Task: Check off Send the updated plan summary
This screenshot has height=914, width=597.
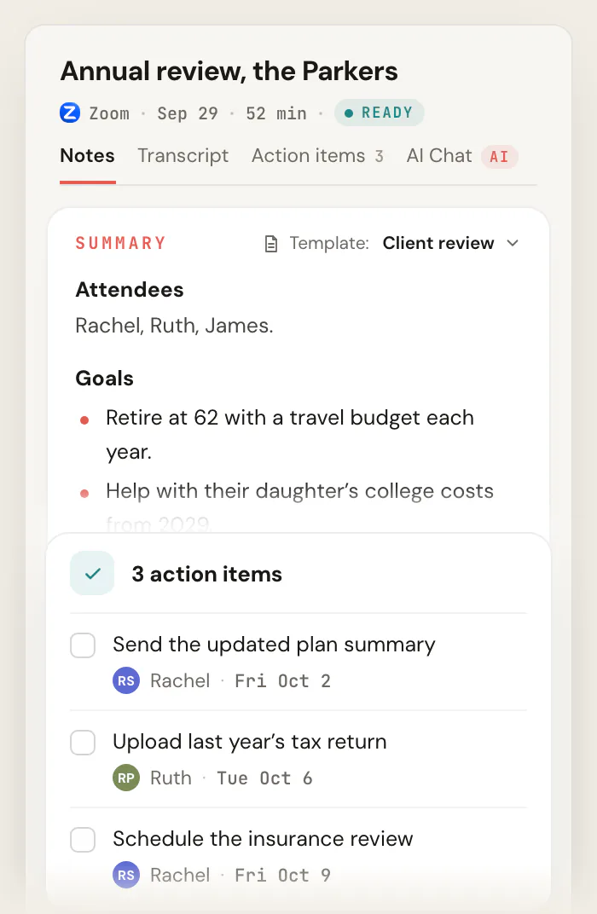Action: tap(83, 646)
